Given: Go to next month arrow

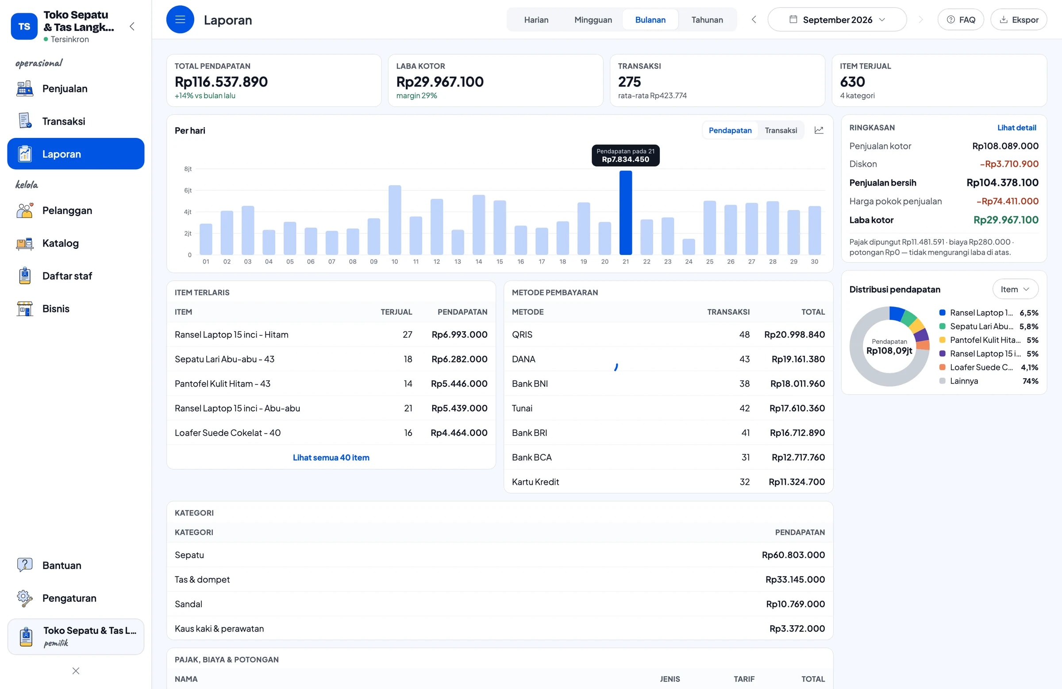Looking at the screenshot, I should (920, 19).
